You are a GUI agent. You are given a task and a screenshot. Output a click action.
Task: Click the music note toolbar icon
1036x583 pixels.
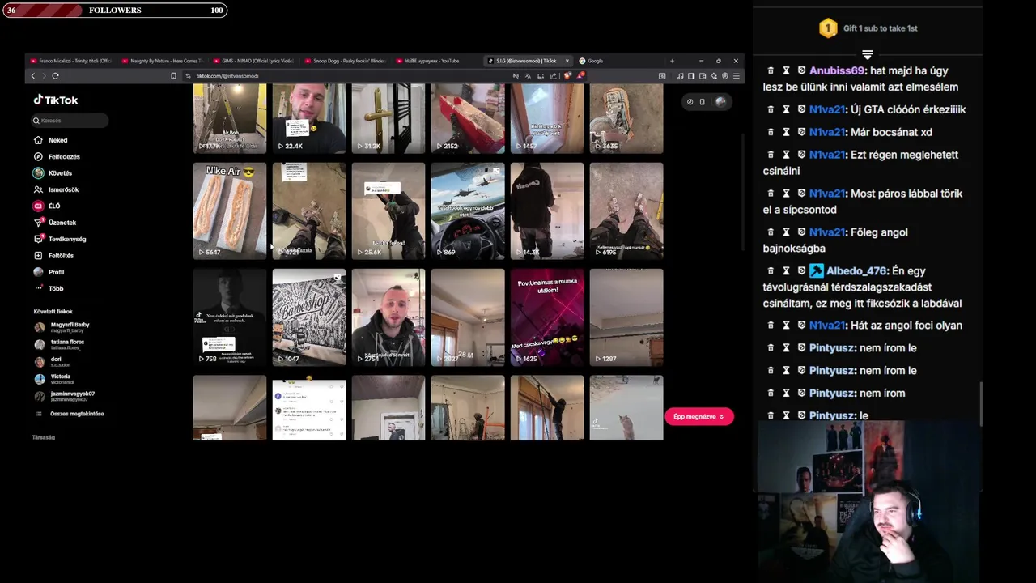[680, 76]
